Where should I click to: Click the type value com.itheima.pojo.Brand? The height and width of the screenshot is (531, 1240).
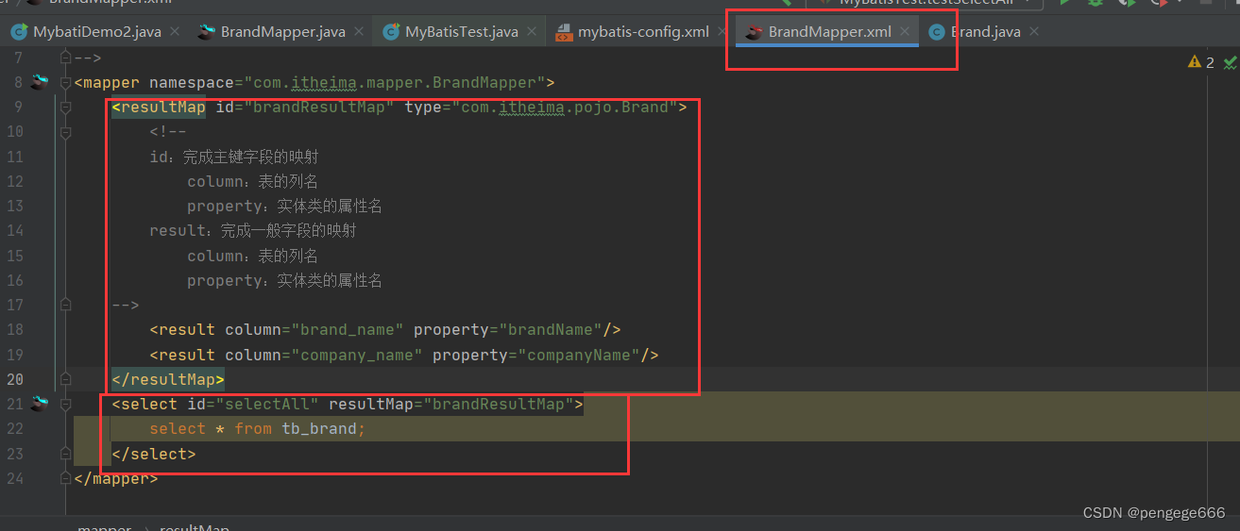coord(564,108)
